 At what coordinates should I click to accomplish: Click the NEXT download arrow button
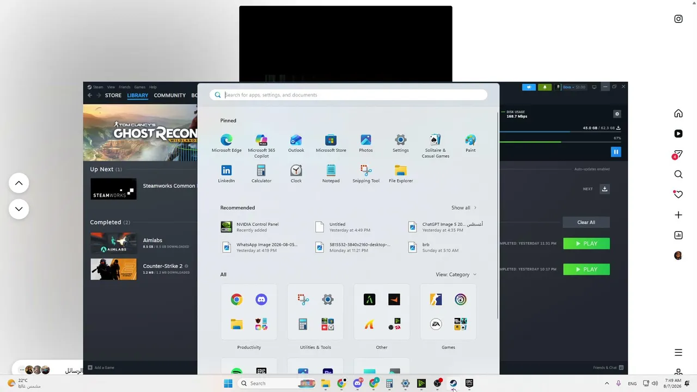coord(604,189)
